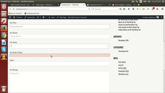This screenshot has width=165, height=93.
Task: Open T-Shirter site menu in admin bar
Action: 18,17
